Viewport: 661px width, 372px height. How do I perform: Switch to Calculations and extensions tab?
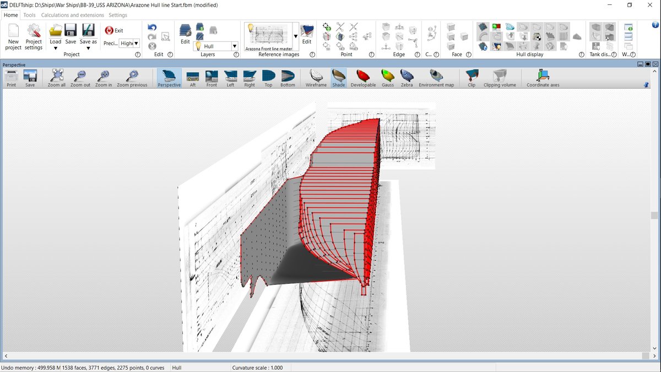point(72,15)
